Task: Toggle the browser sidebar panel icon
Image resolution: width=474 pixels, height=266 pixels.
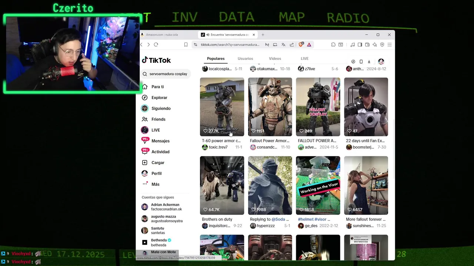Action: click(360, 45)
